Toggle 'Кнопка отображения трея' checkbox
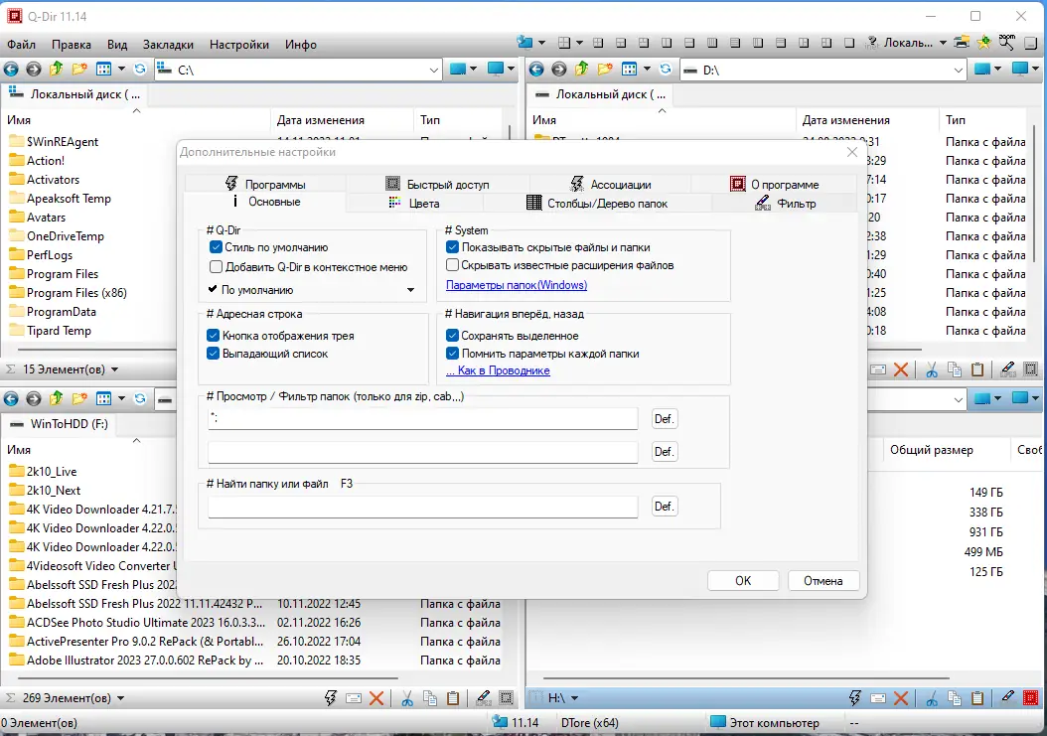 tap(213, 336)
